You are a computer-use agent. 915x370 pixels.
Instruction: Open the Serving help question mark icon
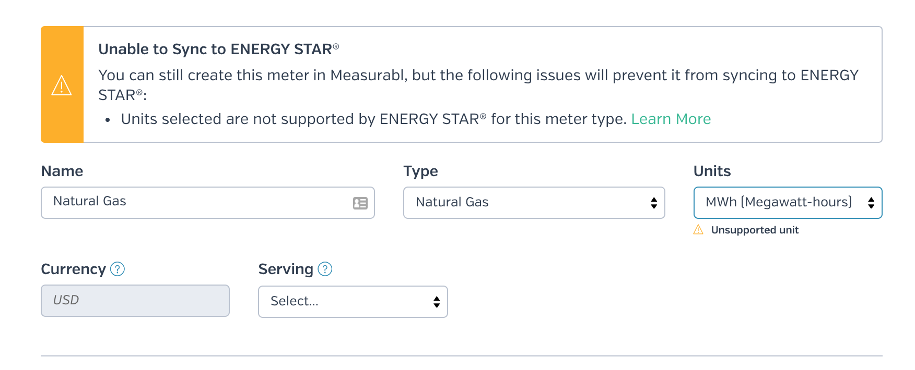pos(325,269)
